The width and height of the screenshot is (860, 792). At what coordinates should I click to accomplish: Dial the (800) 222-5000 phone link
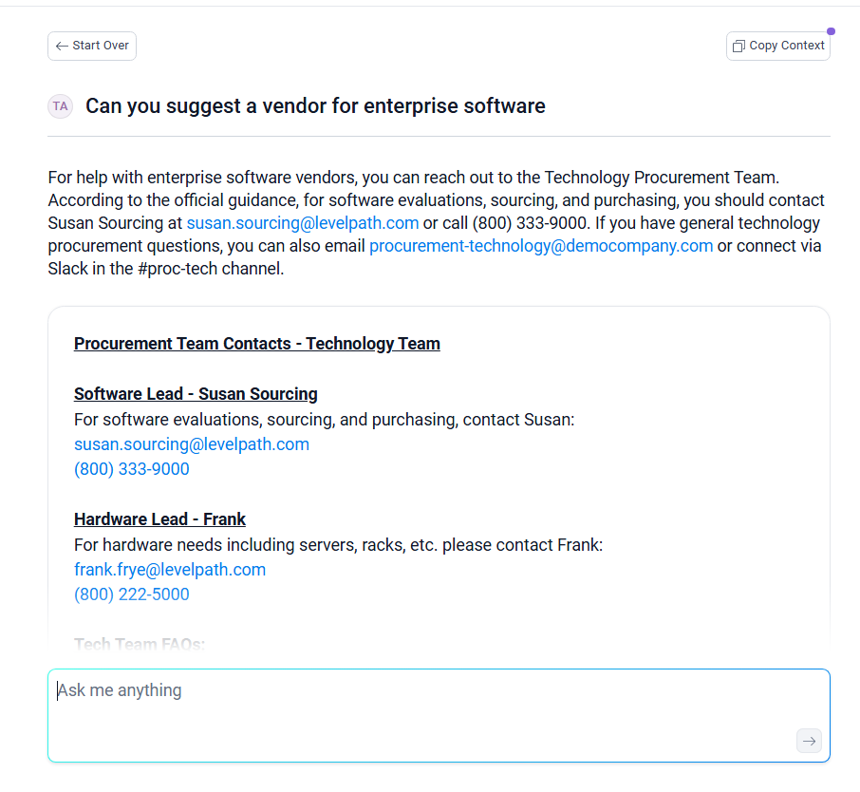click(x=132, y=594)
